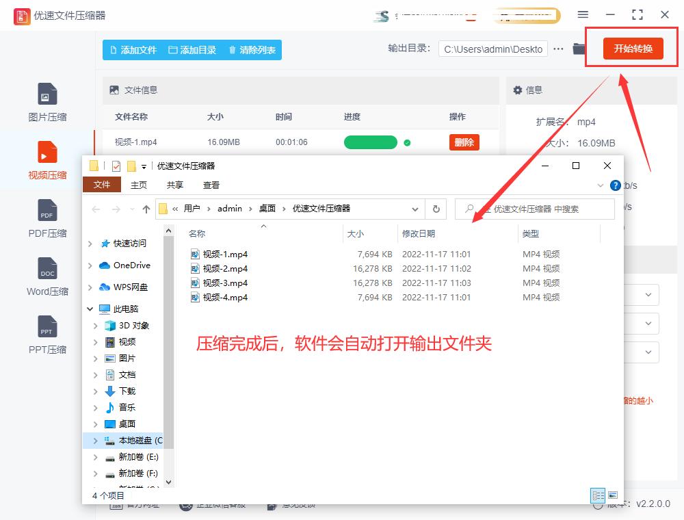Click the folder icon beside the output directory
The height and width of the screenshot is (520, 684).
pyautogui.click(x=579, y=49)
